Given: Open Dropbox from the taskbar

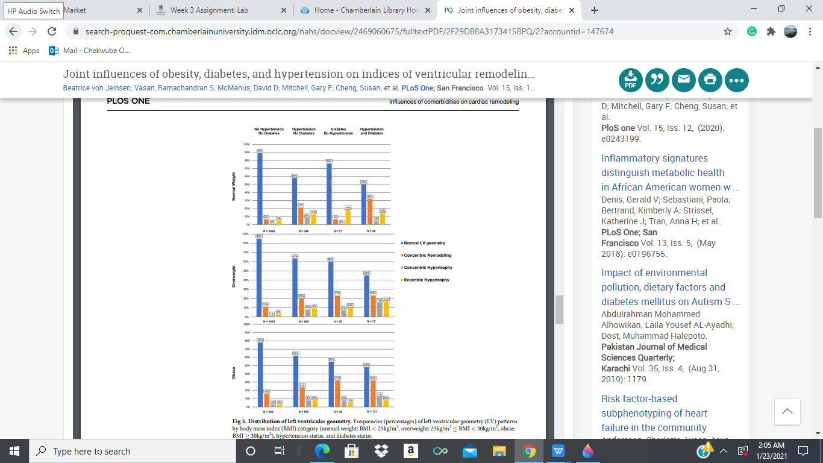Looking at the screenshot, I should [x=381, y=451].
